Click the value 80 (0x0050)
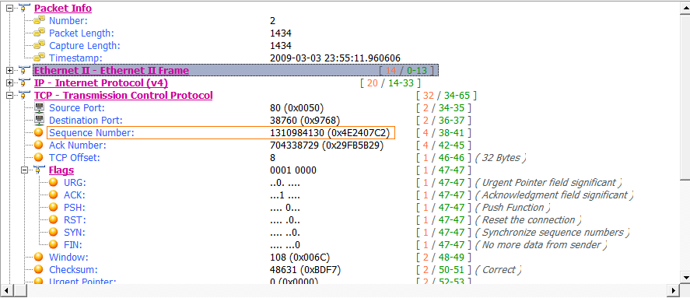The width and height of the screenshot is (690, 298). pos(296,107)
